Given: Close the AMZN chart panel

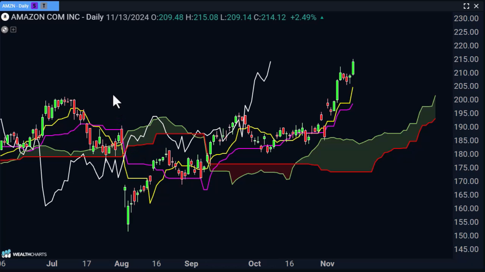Looking at the screenshot, I should pos(476,6).
